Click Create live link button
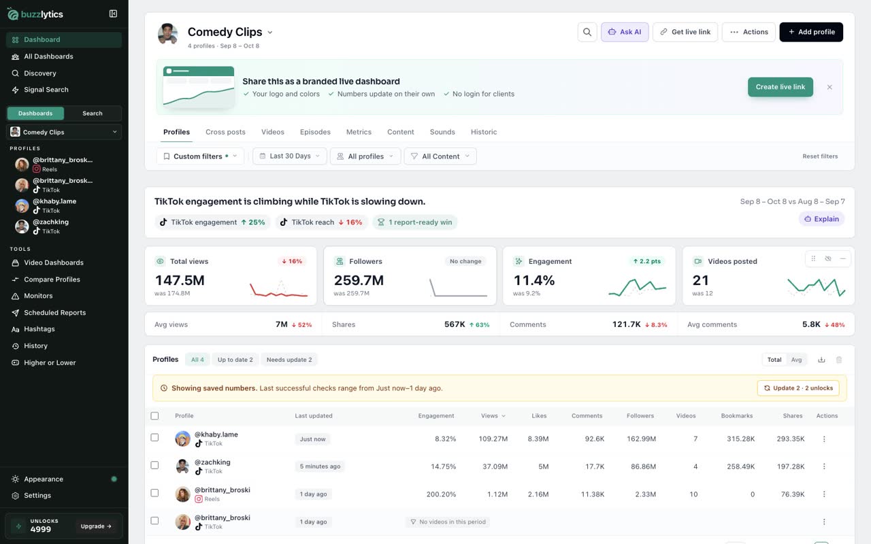 780,87
